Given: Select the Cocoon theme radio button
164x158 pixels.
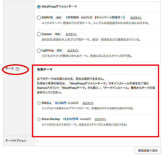Looking at the screenshot, I should click(39, 34).
